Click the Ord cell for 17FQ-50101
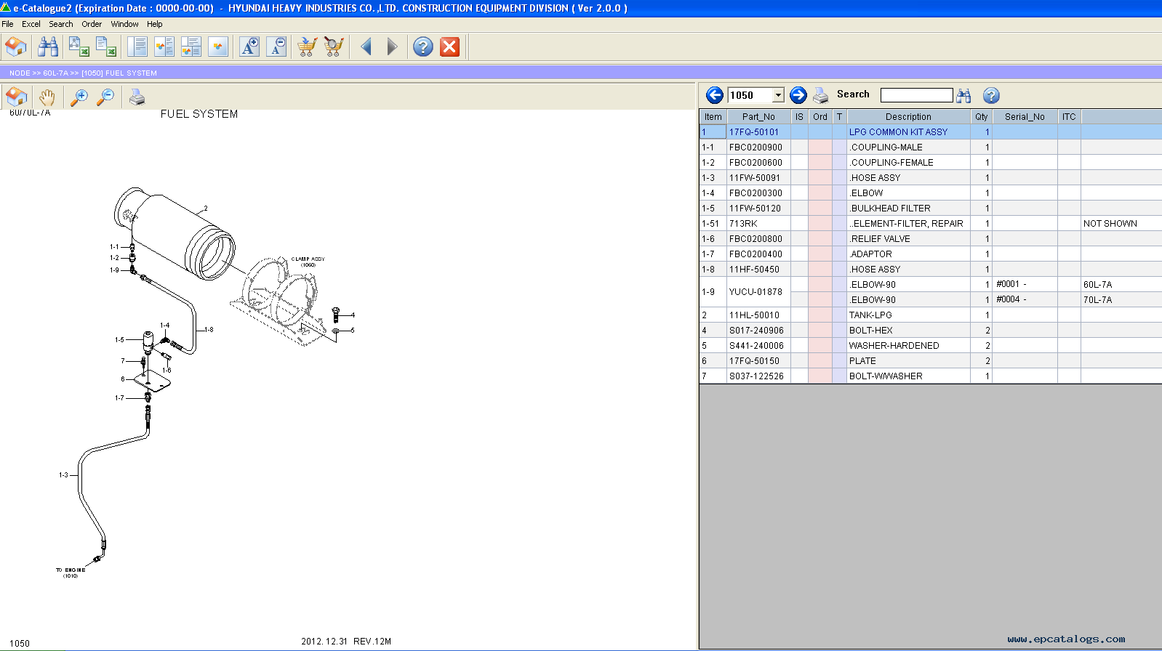Viewport: 1162px width, 651px height. (x=820, y=132)
